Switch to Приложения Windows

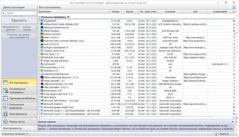pyautogui.click(x=19, y=98)
